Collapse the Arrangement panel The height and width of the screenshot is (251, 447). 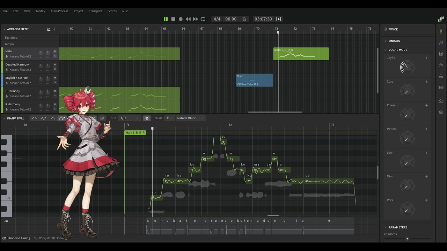pyautogui.click(x=4, y=29)
